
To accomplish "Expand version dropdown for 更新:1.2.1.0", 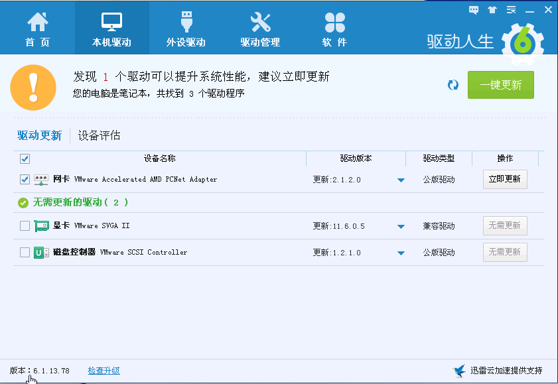I will (x=401, y=253).
